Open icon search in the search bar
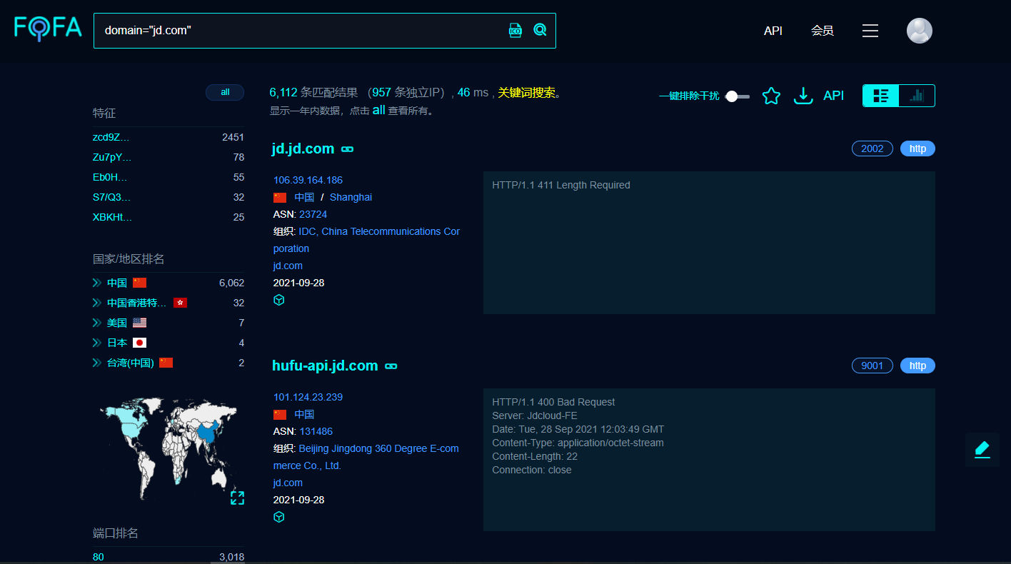The width and height of the screenshot is (1011, 564). [515, 30]
